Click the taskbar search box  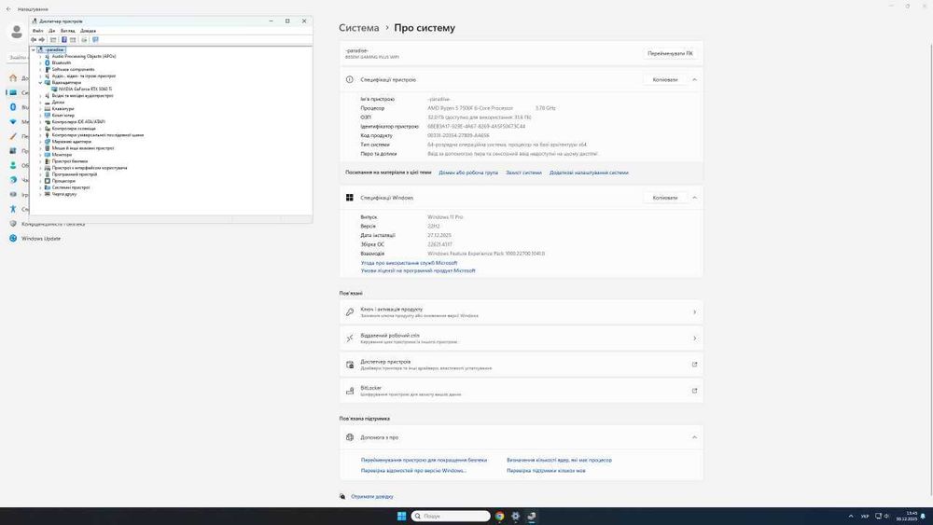(451, 516)
